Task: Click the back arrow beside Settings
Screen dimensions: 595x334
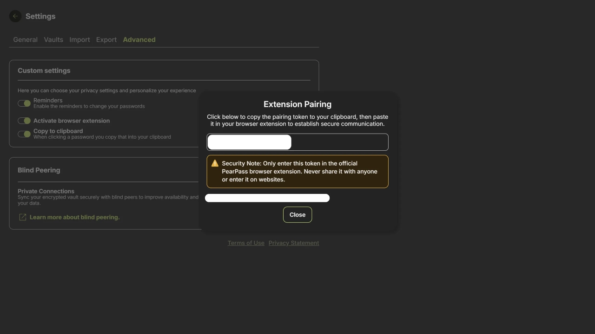Action: pos(15,16)
